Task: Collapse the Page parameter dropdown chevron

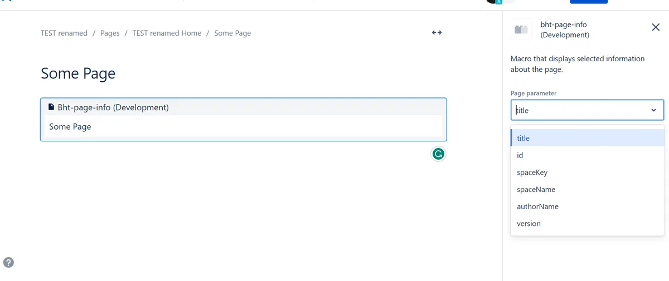Action: 653,110
